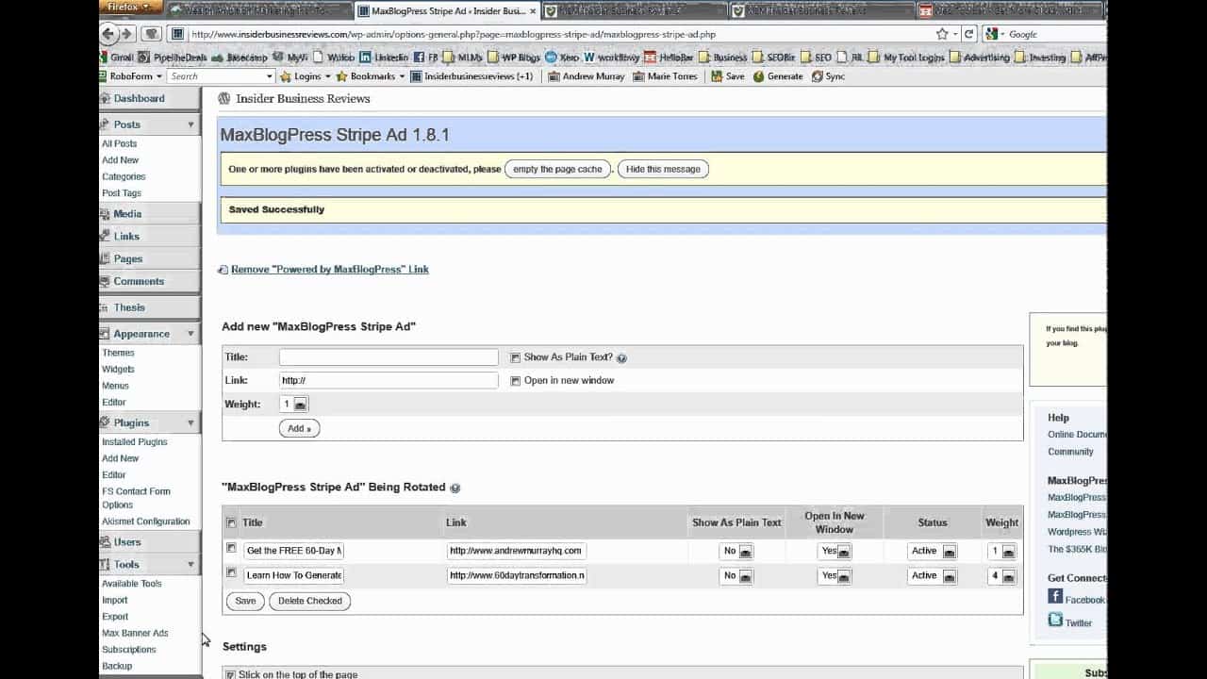Open the Andrew Murray identity in RoboForm
Image resolution: width=1207 pixels, height=679 pixels.
pos(586,76)
